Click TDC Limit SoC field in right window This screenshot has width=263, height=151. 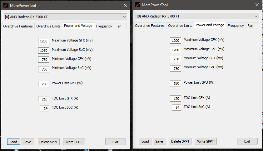pyautogui.click(x=176, y=107)
